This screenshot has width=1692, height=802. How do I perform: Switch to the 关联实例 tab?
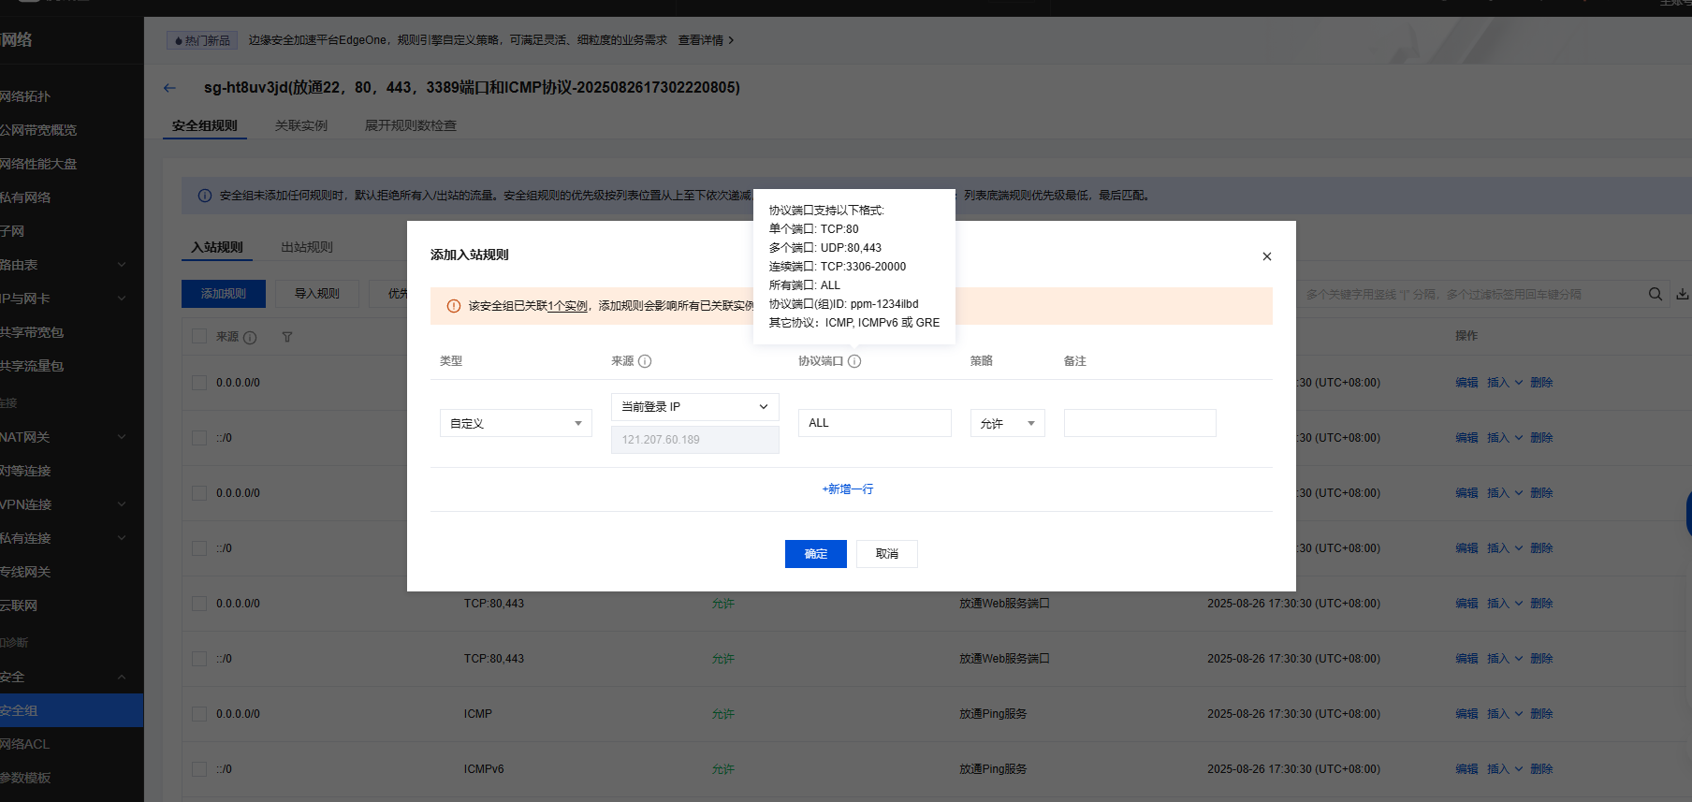301,125
